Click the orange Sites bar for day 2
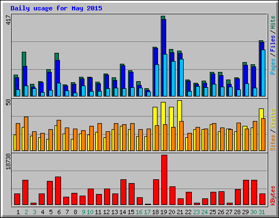279x218 pixels. [x=26, y=134]
